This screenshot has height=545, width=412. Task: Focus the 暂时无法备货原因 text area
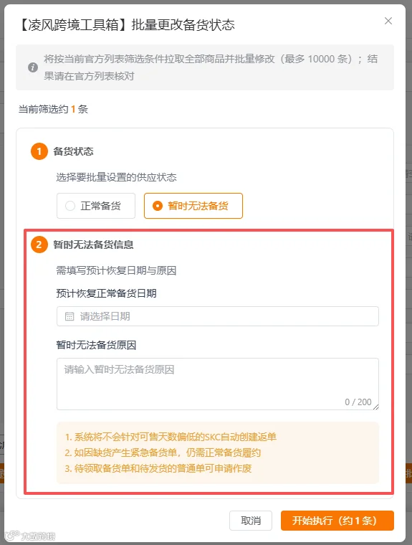tap(217, 384)
